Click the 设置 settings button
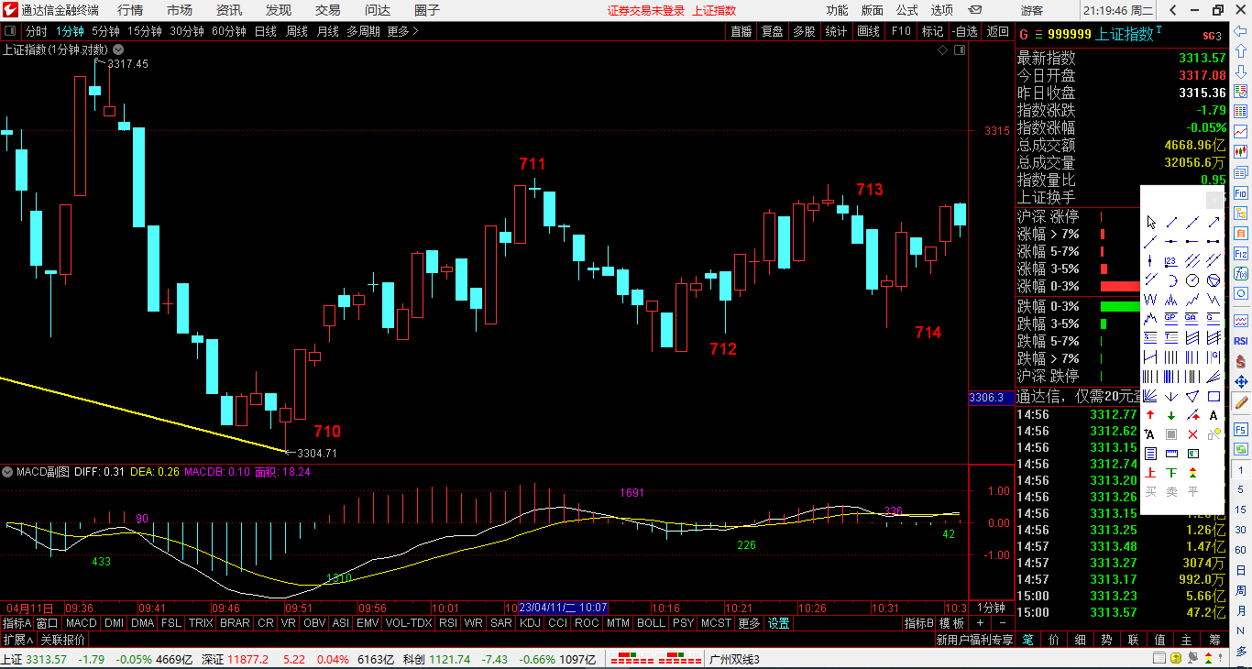Screen dimensions: 1252x669 pos(778,623)
